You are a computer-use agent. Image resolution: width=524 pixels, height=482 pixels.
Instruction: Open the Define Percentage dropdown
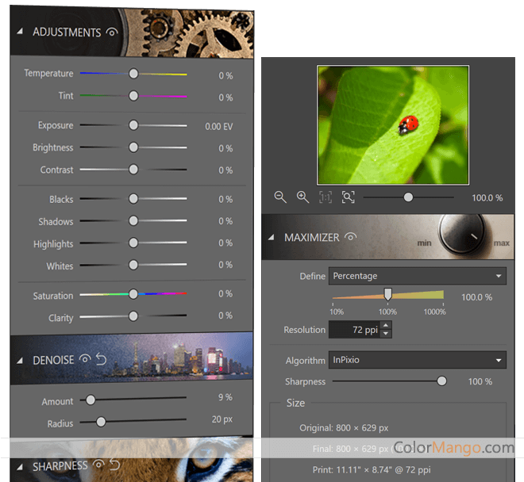coord(417,276)
